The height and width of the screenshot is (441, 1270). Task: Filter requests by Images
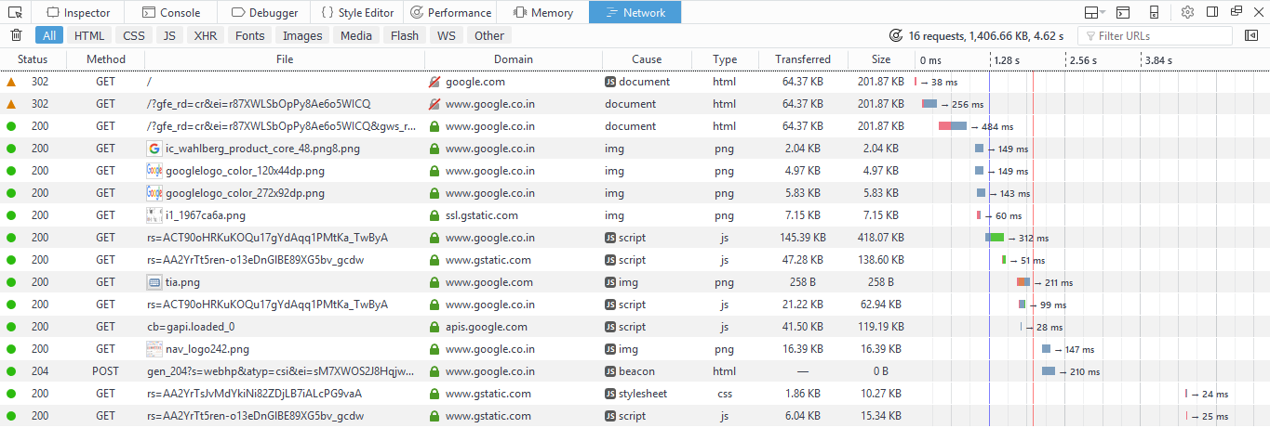302,35
